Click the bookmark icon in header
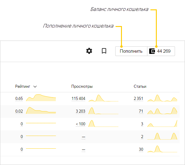 [104, 51]
